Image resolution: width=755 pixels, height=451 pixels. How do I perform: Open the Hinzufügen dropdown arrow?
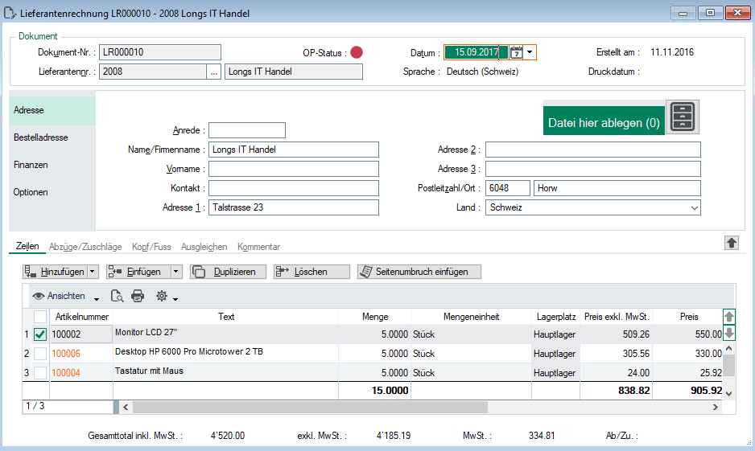click(93, 272)
